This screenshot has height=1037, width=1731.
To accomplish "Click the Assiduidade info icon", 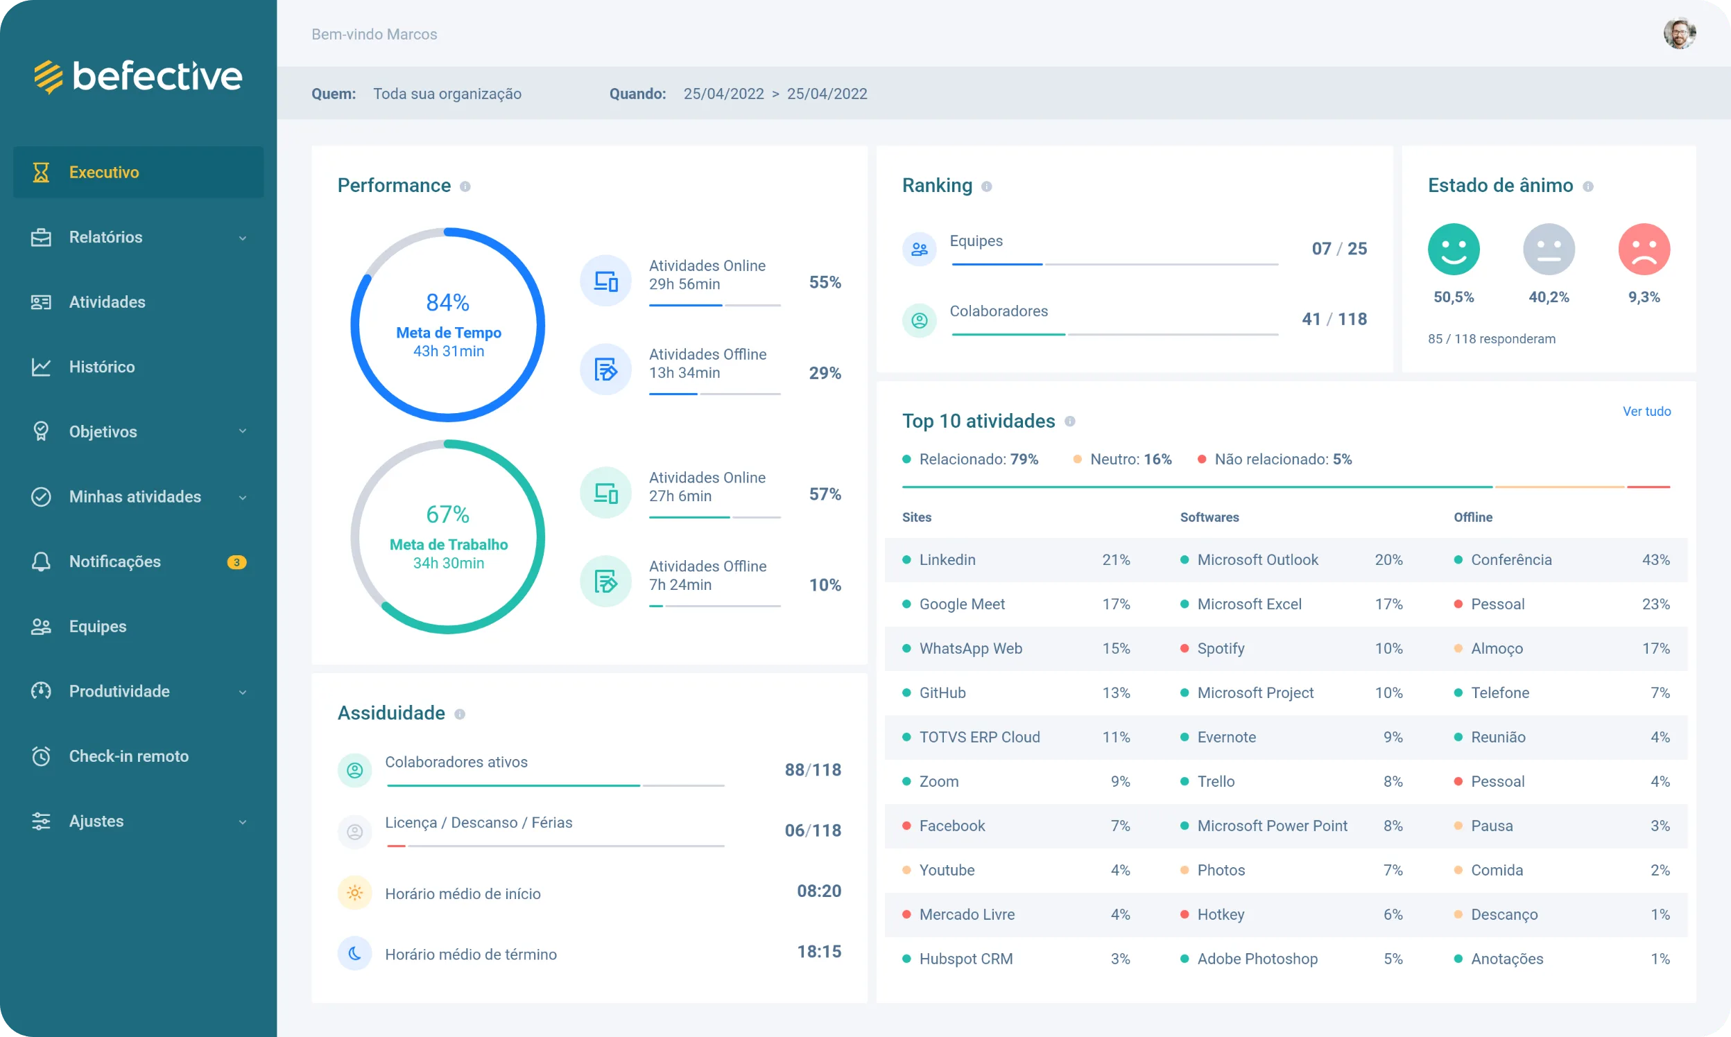I will [459, 714].
